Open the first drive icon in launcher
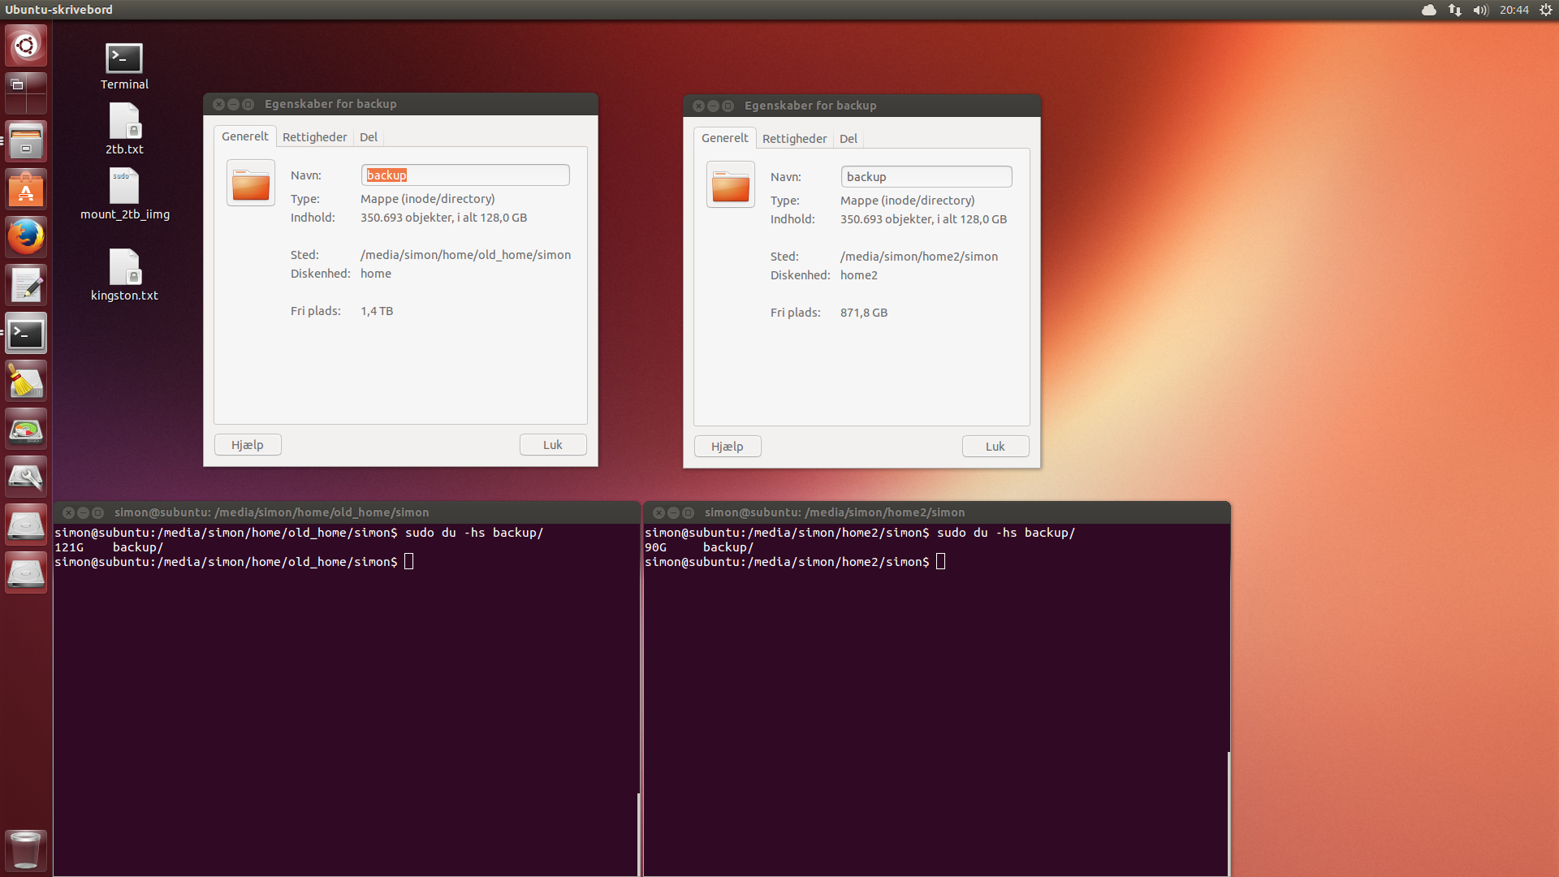 (26, 525)
